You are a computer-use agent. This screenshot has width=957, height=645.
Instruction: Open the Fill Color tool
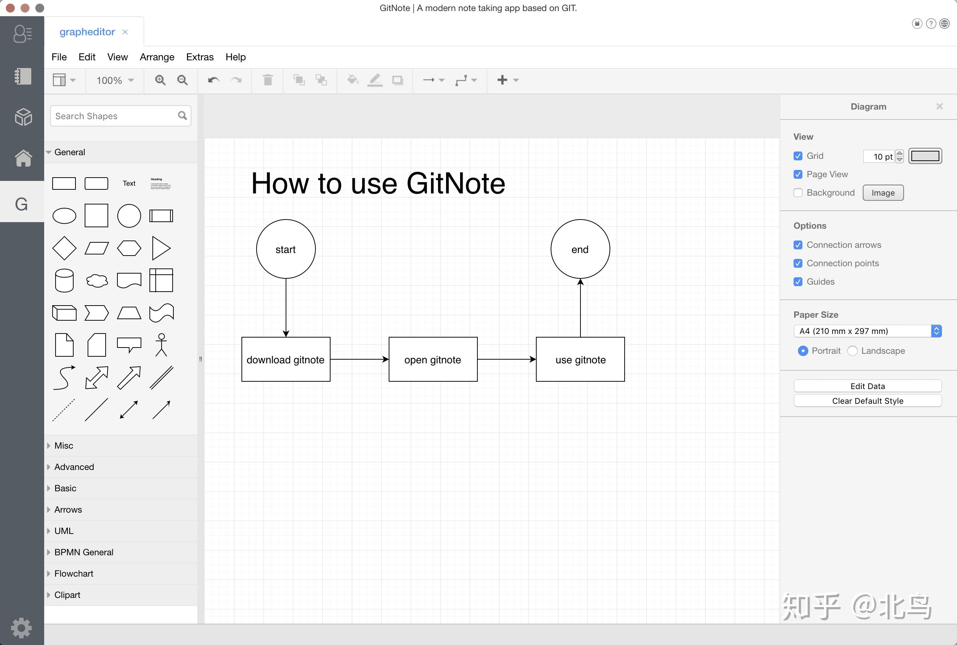(352, 80)
